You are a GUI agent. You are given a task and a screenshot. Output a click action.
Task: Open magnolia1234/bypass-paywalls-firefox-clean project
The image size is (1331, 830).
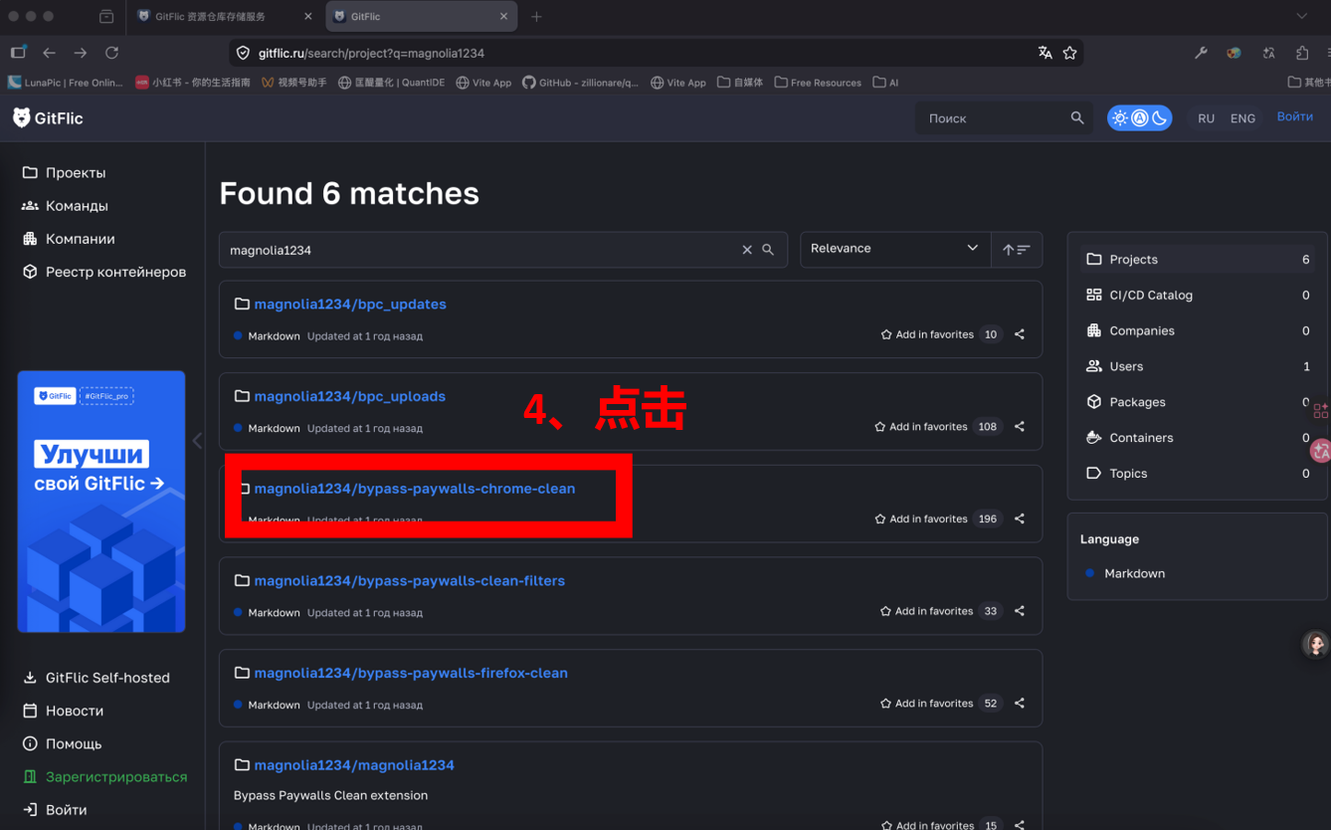pyautogui.click(x=411, y=673)
